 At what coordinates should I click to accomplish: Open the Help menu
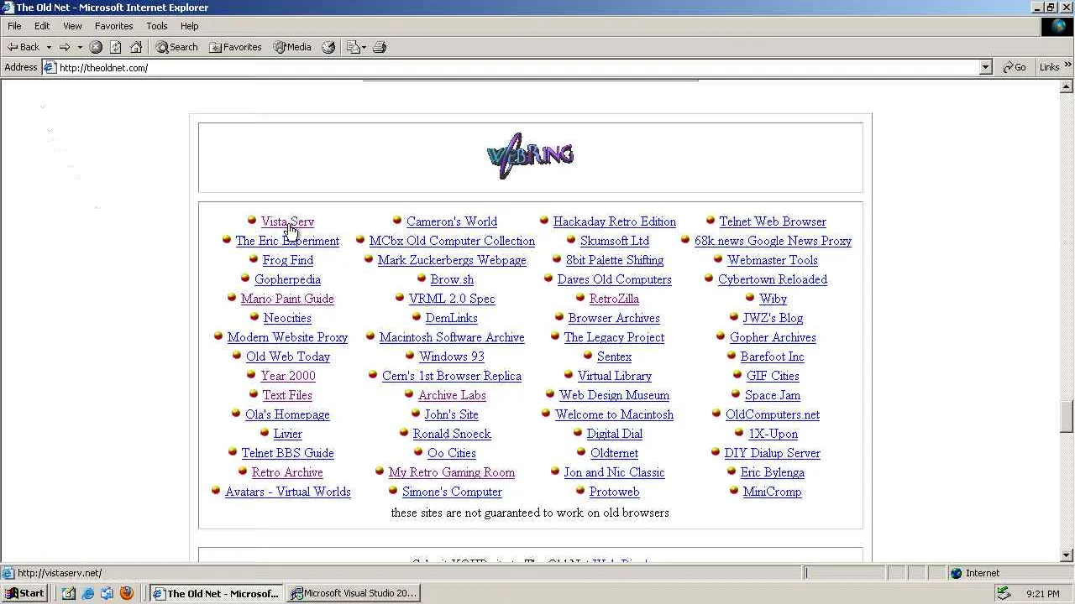(189, 26)
